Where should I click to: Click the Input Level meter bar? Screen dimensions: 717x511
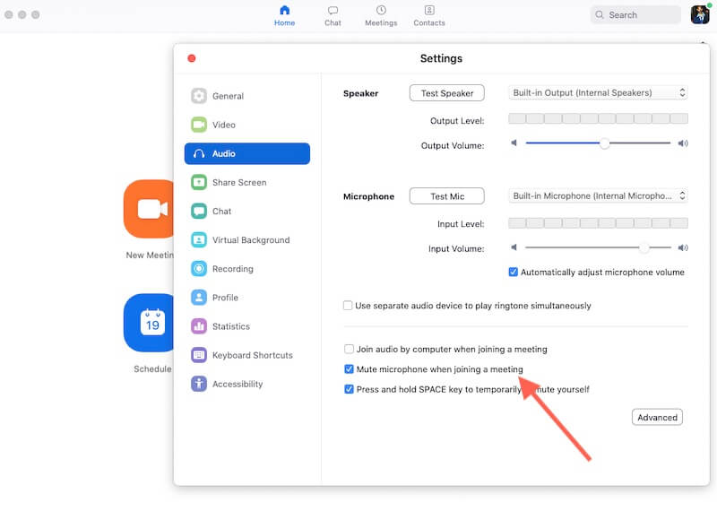click(598, 223)
